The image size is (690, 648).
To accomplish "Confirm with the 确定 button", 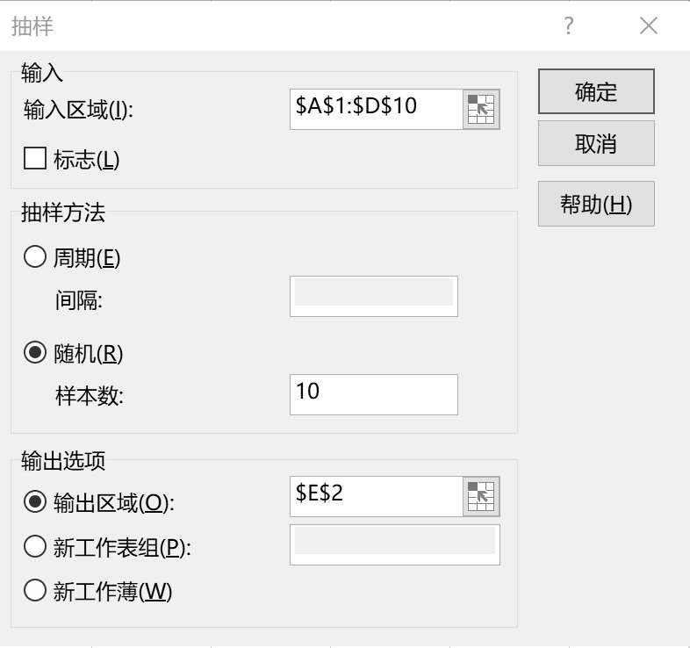I will (x=596, y=91).
